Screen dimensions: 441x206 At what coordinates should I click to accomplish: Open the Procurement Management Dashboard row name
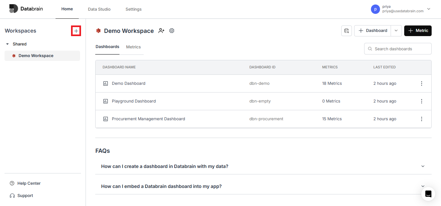tap(149, 119)
